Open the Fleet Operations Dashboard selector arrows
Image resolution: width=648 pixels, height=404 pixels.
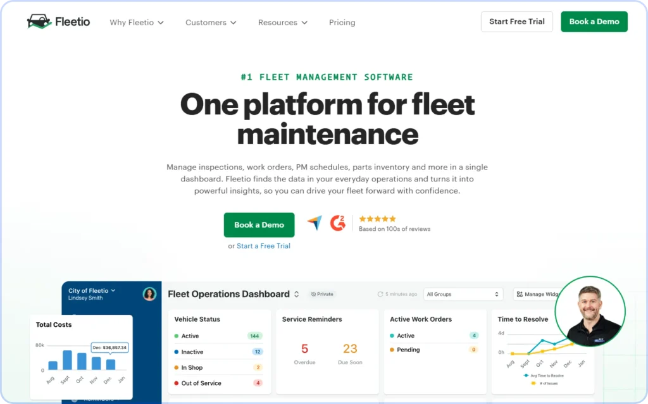297,294
